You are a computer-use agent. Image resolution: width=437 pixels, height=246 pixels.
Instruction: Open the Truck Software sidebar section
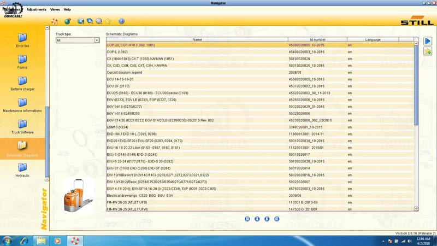point(22,127)
